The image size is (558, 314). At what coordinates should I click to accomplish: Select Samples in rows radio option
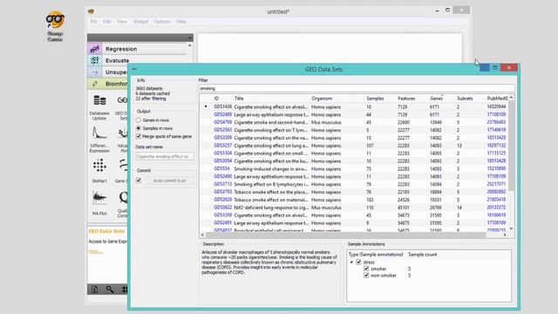pyautogui.click(x=139, y=128)
